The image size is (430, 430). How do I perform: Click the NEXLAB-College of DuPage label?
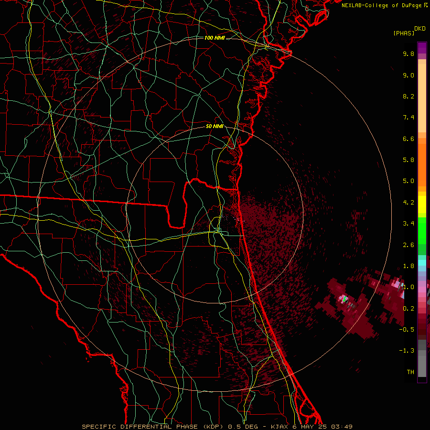tap(381, 5)
